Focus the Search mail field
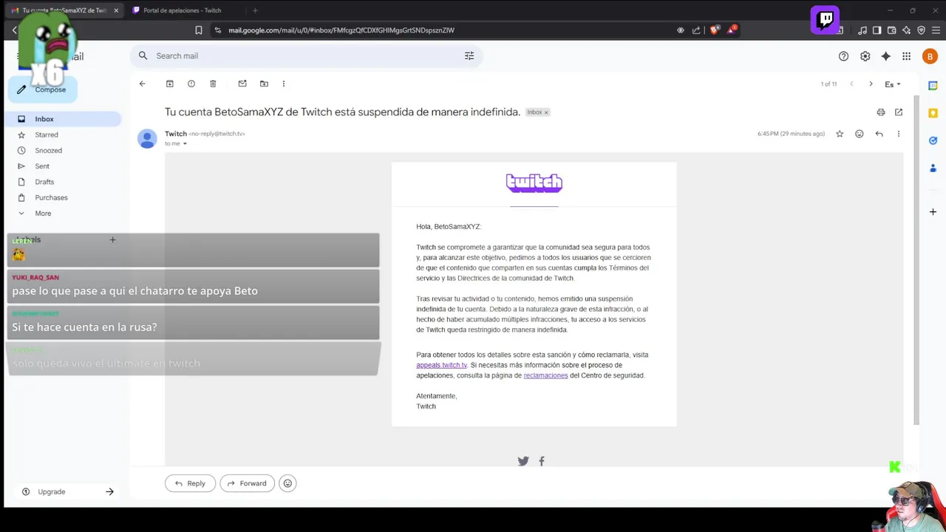The width and height of the screenshot is (946, 532). tap(307, 55)
